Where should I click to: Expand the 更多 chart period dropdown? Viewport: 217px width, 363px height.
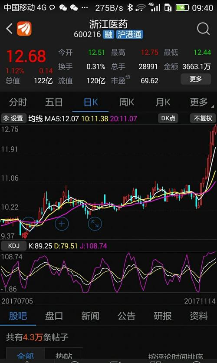(199, 102)
